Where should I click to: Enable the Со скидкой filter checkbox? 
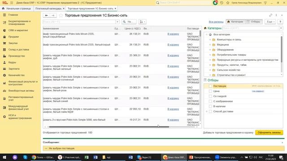pyautogui.click(x=210, y=96)
